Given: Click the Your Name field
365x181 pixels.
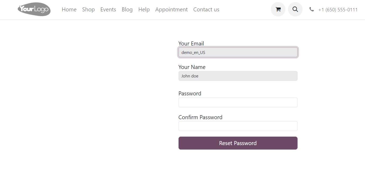Looking at the screenshot, I should point(238,76).
